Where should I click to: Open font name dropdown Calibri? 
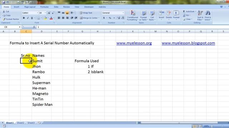pyautogui.click(x=37, y=13)
